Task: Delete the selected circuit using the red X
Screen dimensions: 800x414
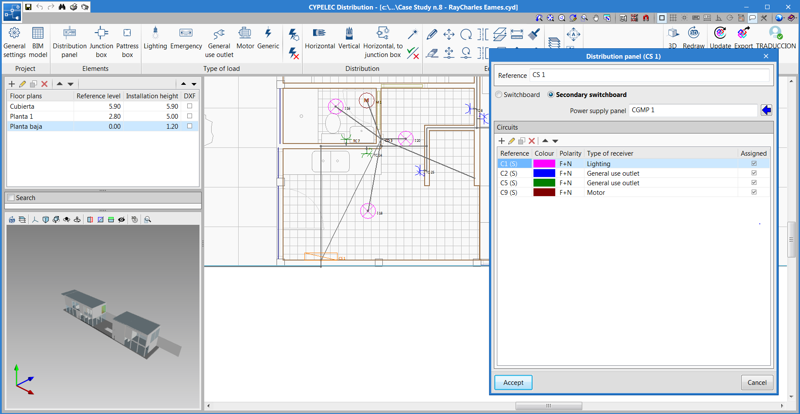Action: (x=532, y=141)
